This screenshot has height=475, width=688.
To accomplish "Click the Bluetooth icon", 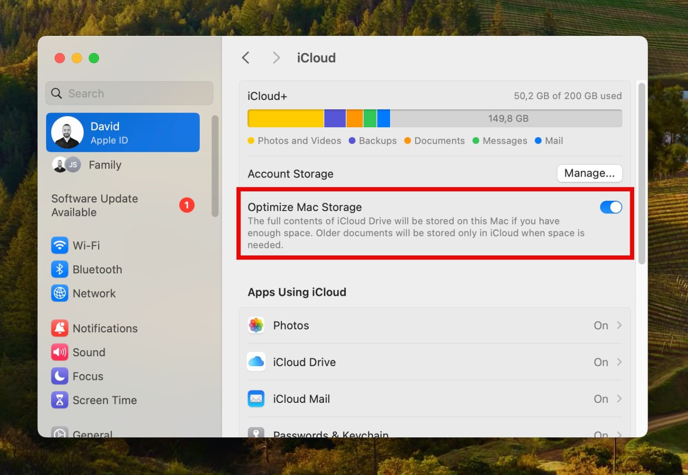I will 60,269.
